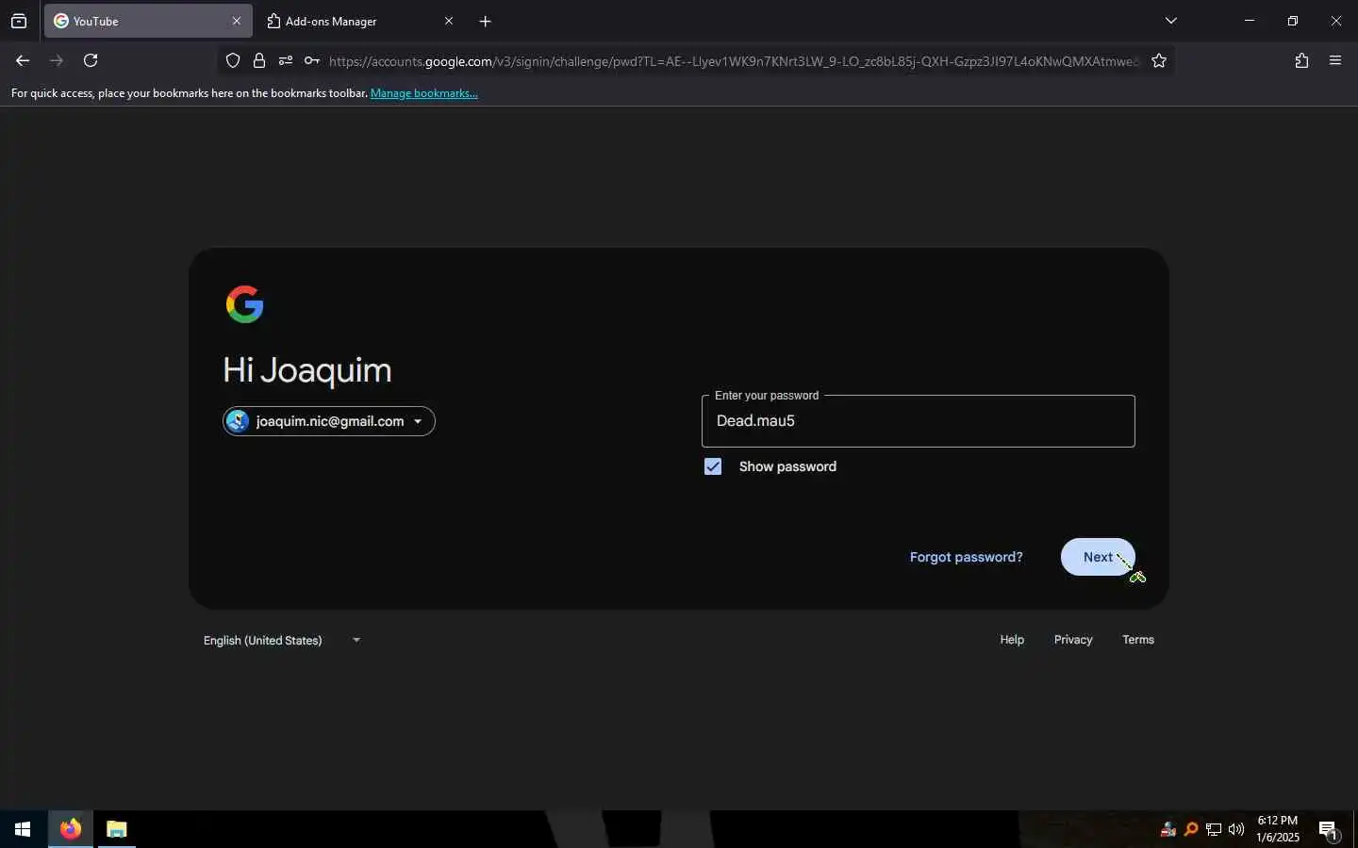View site security via the padlock icon
This screenshot has height=848, width=1358.
click(259, 60)
